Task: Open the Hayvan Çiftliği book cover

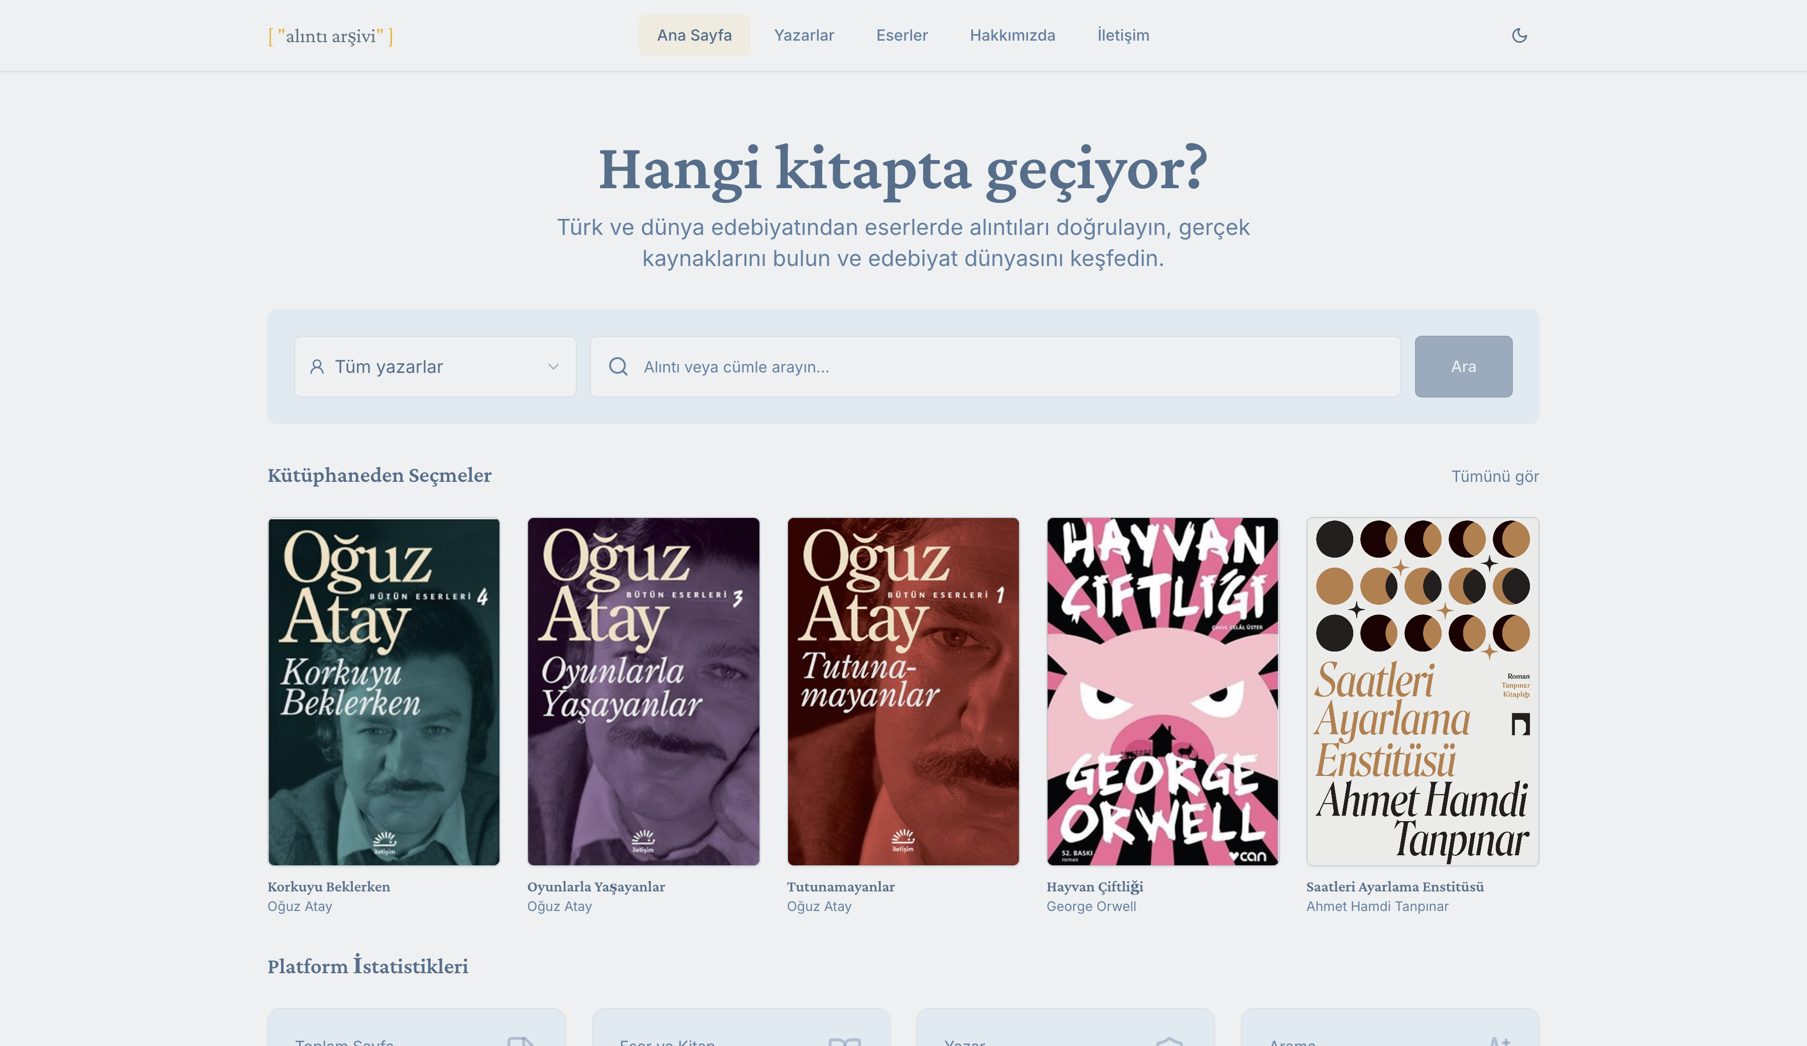Action: (x=1163, y=691)
